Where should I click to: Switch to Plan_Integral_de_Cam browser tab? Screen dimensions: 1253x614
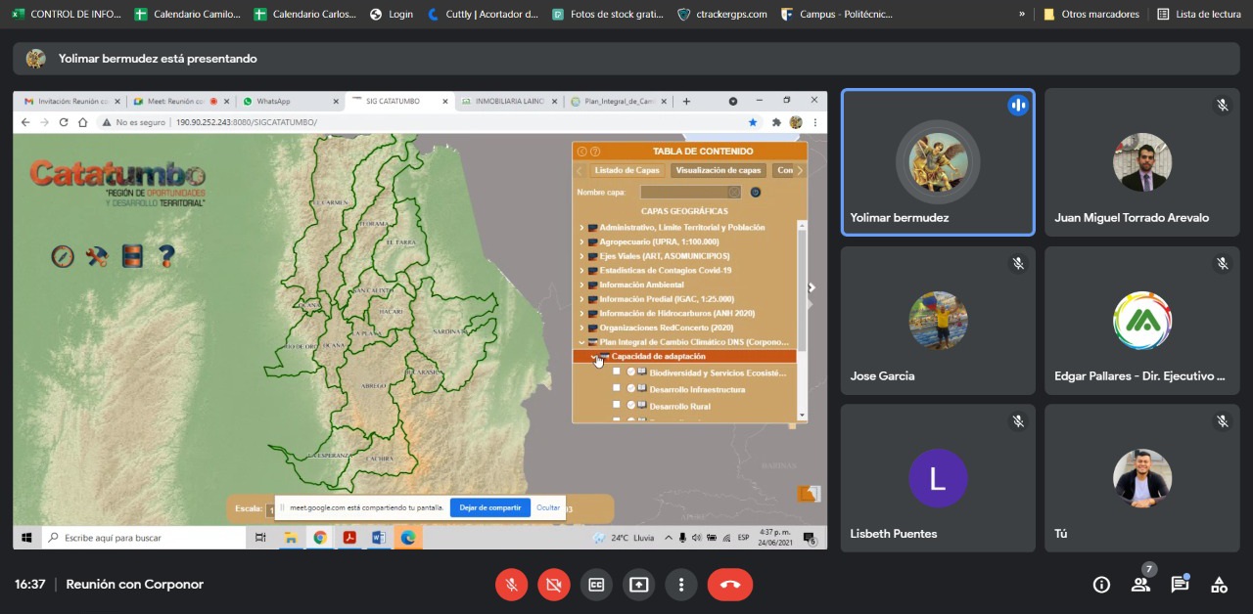tap(618, 101)
